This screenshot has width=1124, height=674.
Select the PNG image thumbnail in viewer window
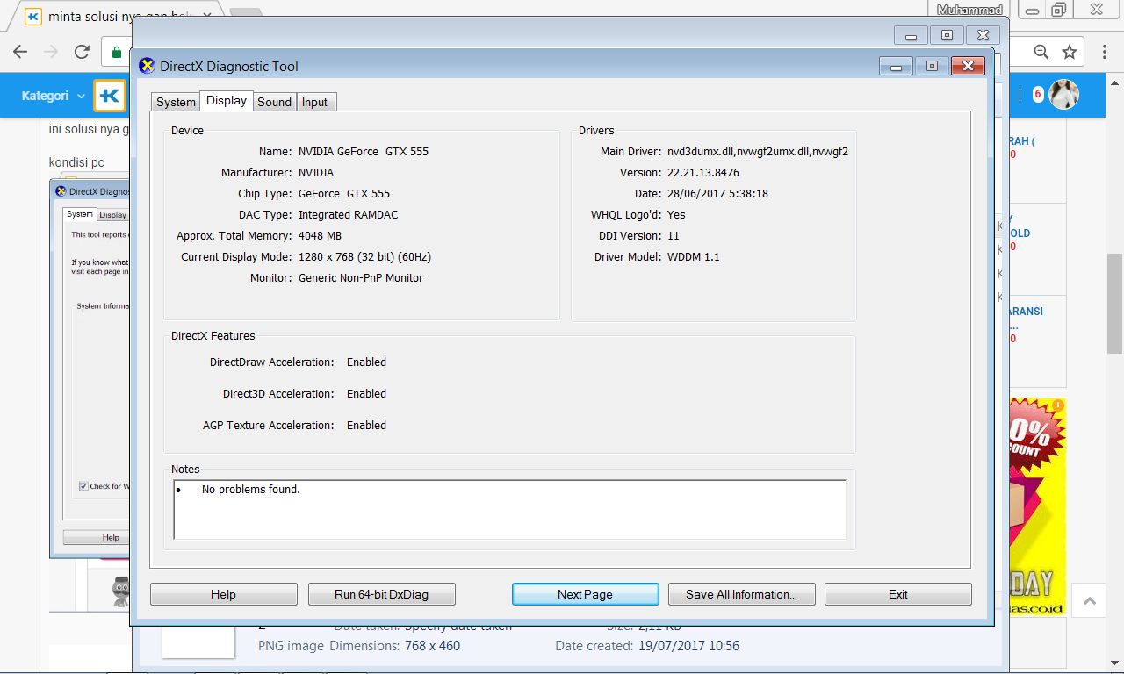pos(198,643)
